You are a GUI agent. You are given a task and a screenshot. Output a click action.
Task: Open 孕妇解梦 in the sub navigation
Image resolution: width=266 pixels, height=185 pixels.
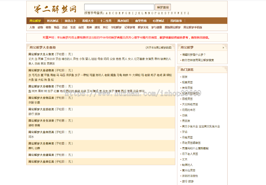click(x=116, y=27)
